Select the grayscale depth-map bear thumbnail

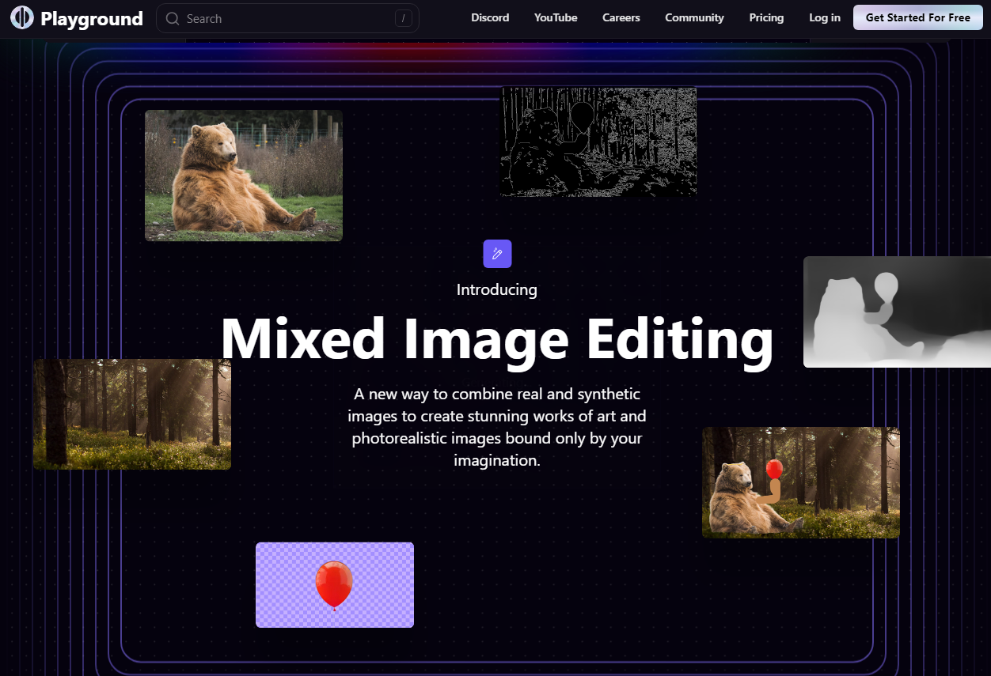pos(897,312)
